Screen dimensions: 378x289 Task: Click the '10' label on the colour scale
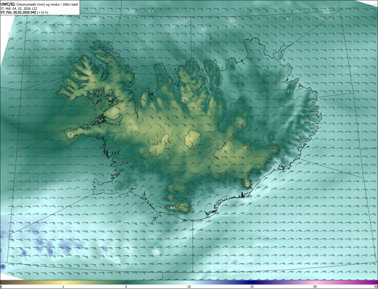coord(189,287)
